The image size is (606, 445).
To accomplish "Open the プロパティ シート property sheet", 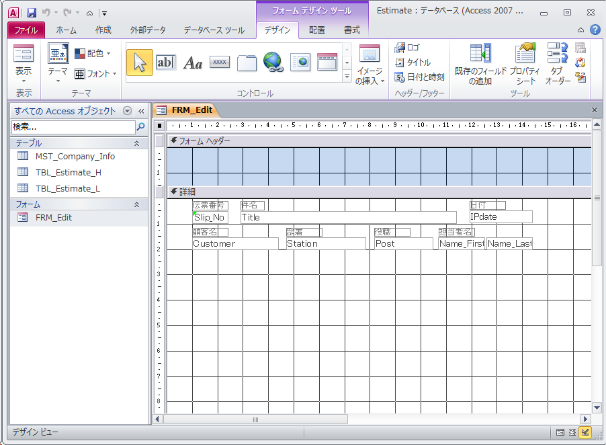I will tap(525, 65).
